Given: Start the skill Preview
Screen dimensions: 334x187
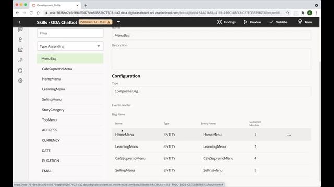Looking at the screenshot, I should point(252,22).
